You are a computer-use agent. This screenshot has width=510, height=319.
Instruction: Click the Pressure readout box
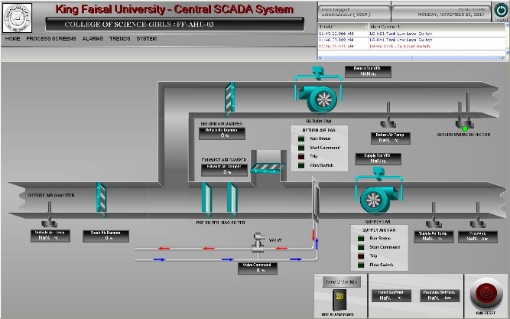coord(478,236)
